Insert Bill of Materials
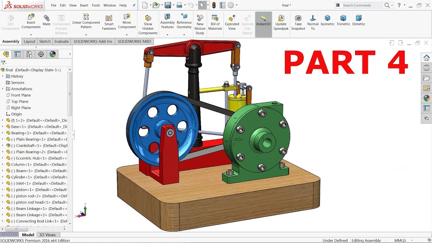 tap(215, 22)
